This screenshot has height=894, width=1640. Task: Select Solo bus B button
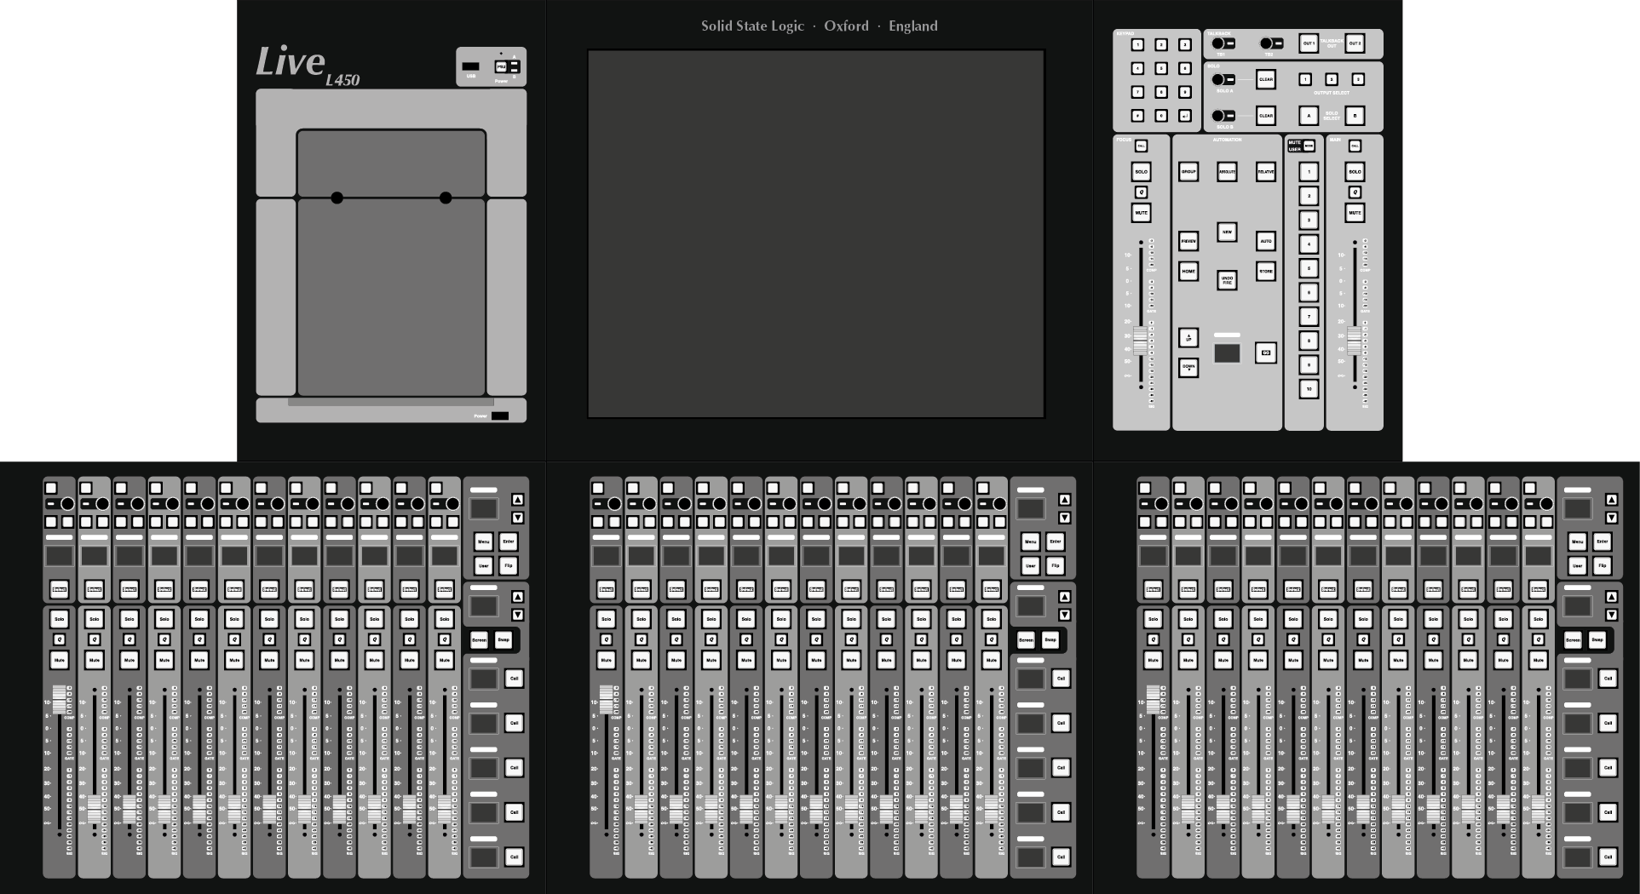coord(1355,116)
